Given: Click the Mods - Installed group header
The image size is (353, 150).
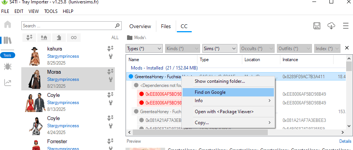Looking at the screenshot, I should pyautogui.click(x=164, y=68).
